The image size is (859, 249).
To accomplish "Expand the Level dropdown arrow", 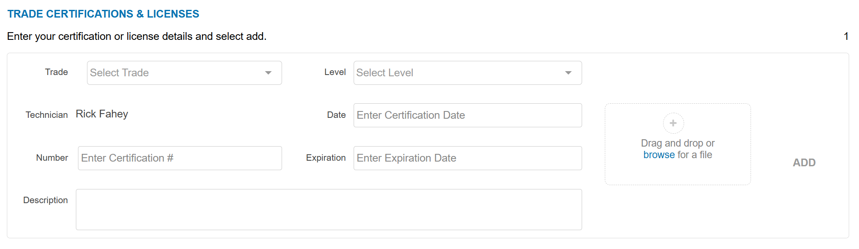I will pos(568,73).
